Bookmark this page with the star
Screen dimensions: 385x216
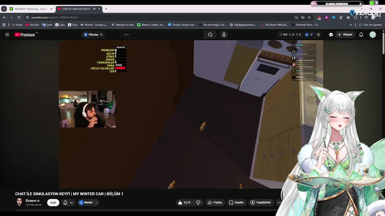[x=309, y=17]
